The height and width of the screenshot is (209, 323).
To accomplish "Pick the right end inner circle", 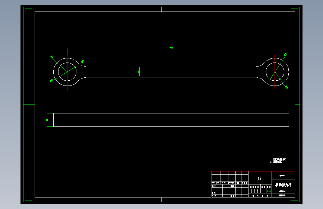I will coord(275,72).
